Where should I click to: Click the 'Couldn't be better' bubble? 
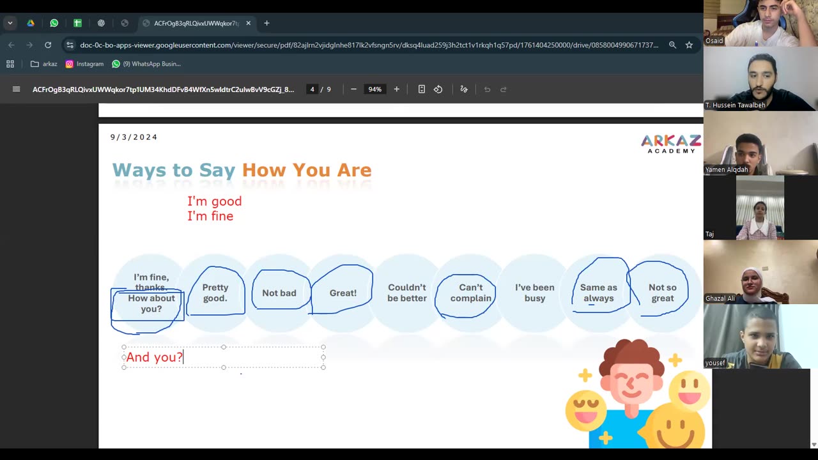(x=407, y=293)
